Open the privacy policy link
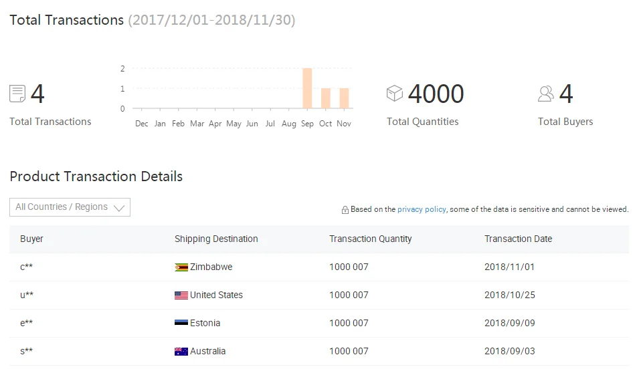Image resolution: width=635 pixels, height=369 pixels. 422,209
